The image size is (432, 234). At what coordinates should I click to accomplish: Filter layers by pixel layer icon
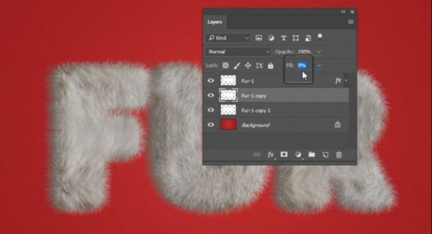pos(259,38)
